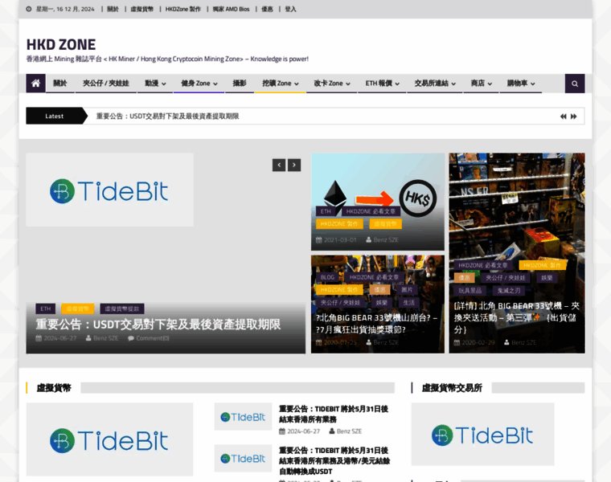The width and height of the screenshot is (611, 482).
Task: Open article ?北角BIG BEAR 33號機山崩台
Action: pyautogui.click(x=376, y=324)
